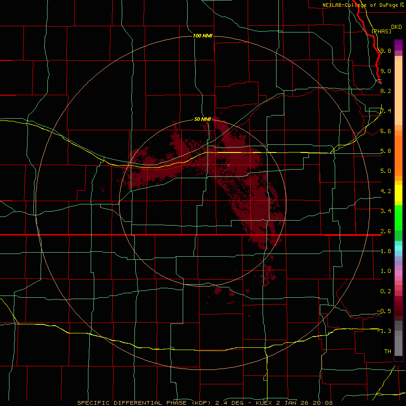Pick the pink segment of the color bar
Viewport: 406px width, 406px height.
398,273
